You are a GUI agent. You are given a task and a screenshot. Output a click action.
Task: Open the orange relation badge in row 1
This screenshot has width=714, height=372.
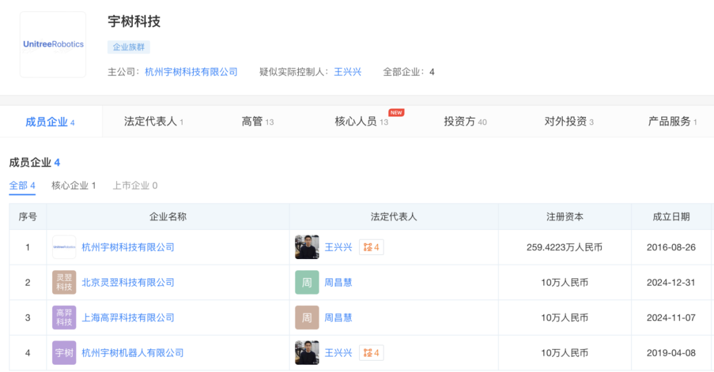pyautogui.click(x=371, y=247)
